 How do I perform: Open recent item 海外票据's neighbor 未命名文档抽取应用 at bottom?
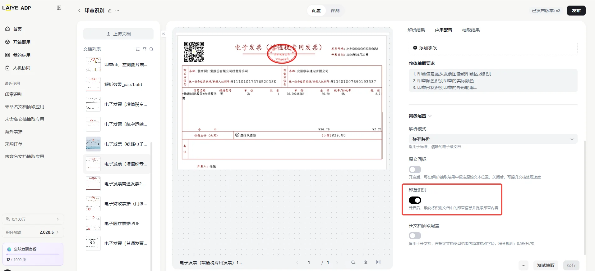click(x=25, y=156)
